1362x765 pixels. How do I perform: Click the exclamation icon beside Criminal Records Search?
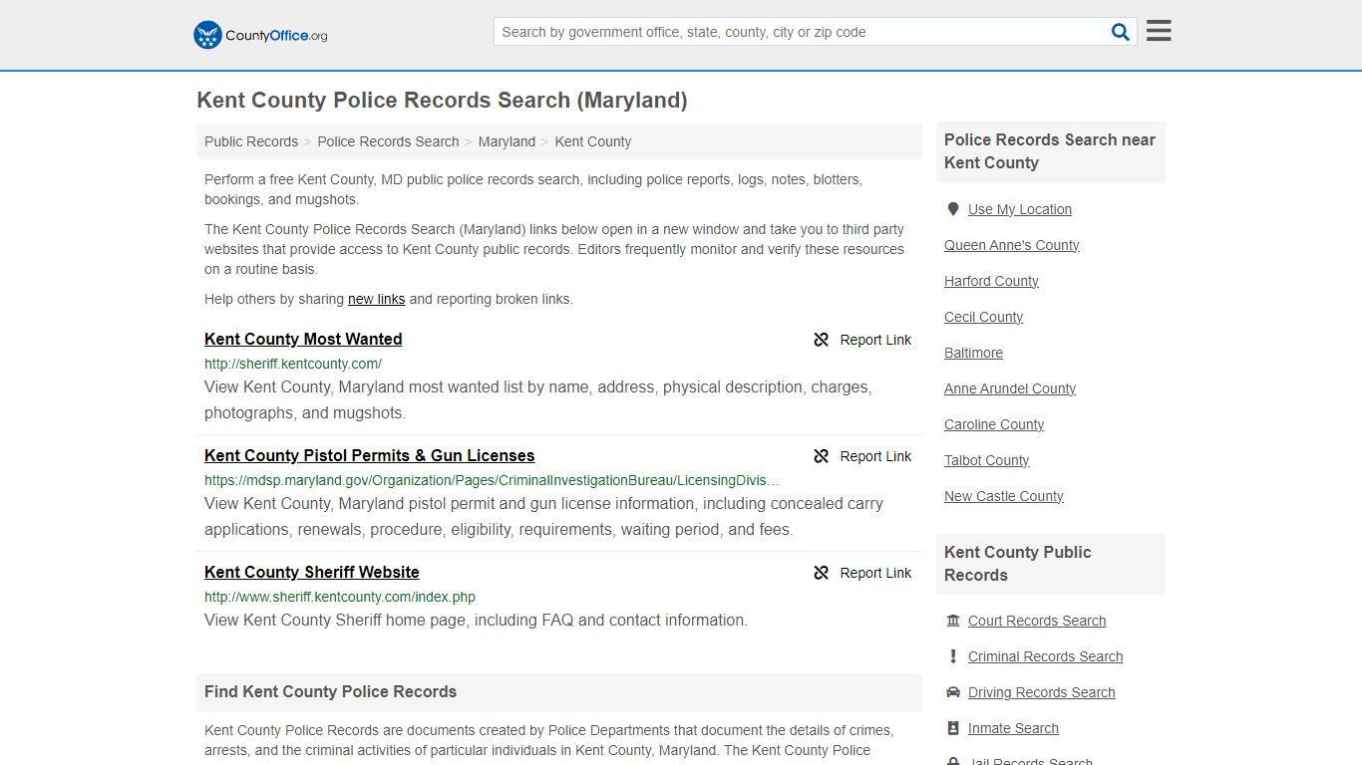[x=953, y=656]
